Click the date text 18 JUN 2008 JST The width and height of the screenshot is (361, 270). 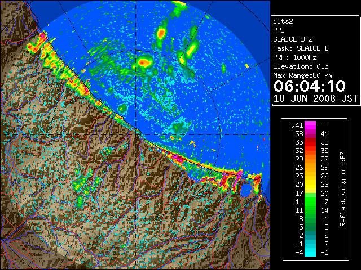click(x=315, y=98)
